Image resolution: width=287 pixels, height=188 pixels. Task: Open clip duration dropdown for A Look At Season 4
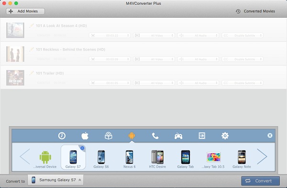pyautogui.click(x=110, y=35)
